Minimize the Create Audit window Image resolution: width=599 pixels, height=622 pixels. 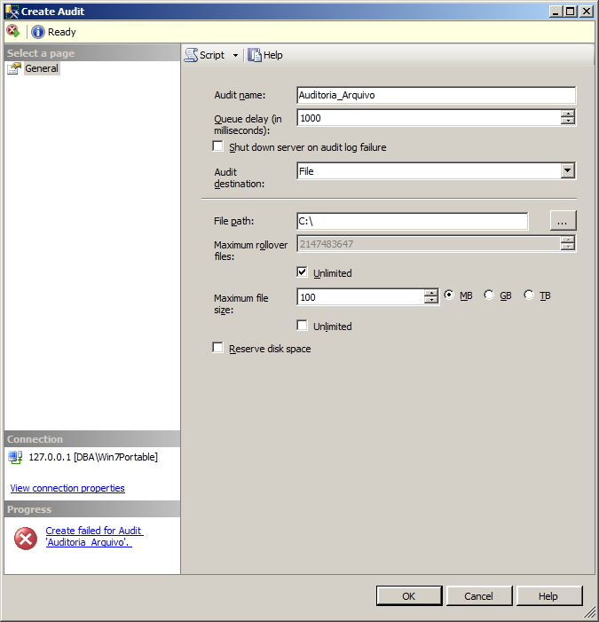(556, 12)
